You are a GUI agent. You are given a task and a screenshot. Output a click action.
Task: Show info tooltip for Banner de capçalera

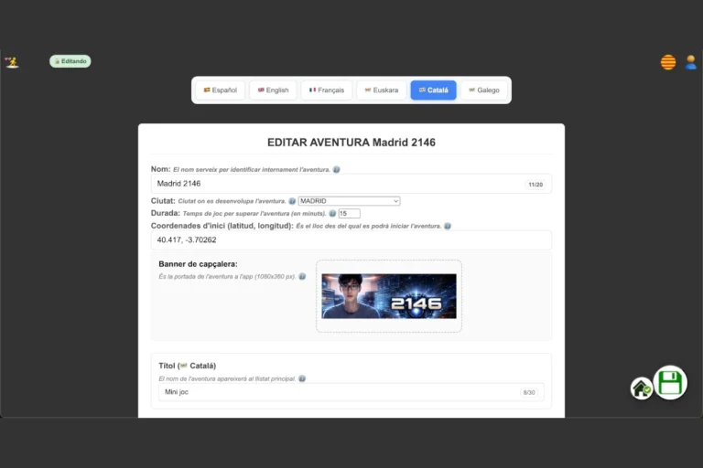tap(302, 276)
